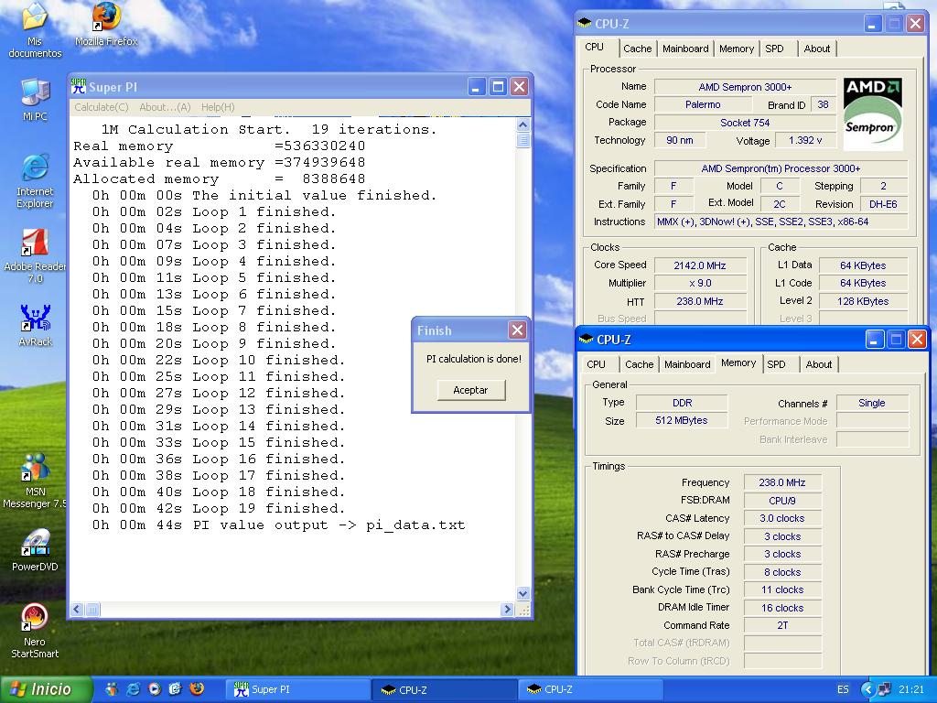Open the AvRack desktop icon

(35, 319)
